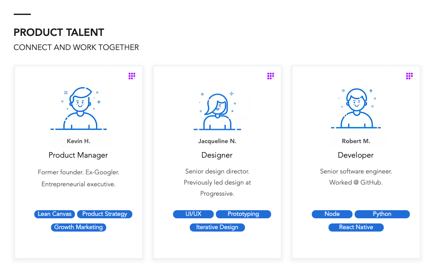Click the Node skill tag

332,214
